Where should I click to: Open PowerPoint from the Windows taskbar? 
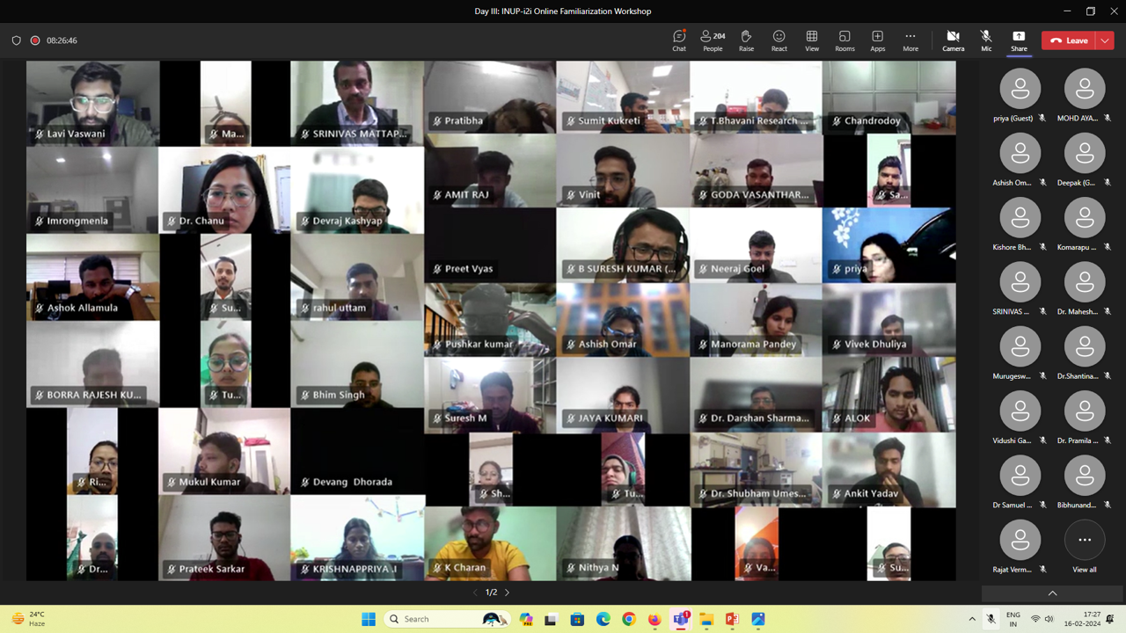point(732,619)
